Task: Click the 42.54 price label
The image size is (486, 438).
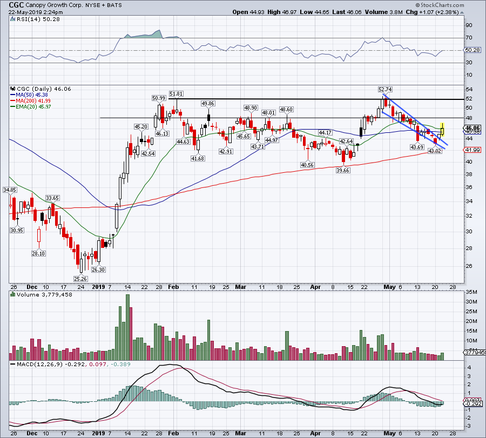Action: click(148, 153)
